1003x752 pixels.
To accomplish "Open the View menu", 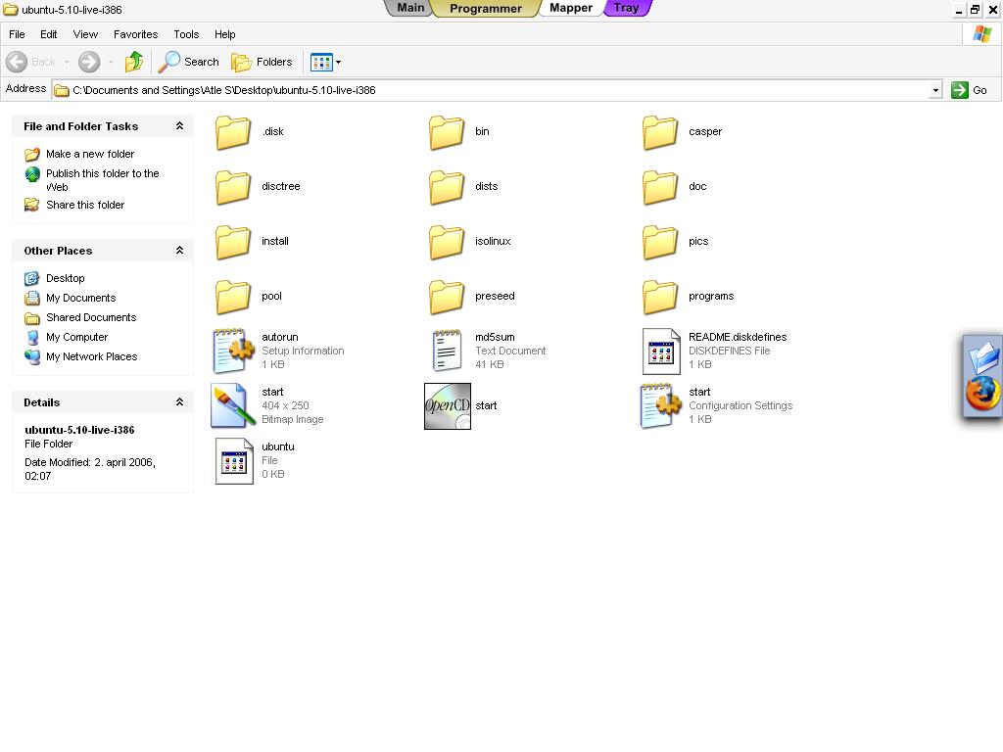I will [85, 34].
